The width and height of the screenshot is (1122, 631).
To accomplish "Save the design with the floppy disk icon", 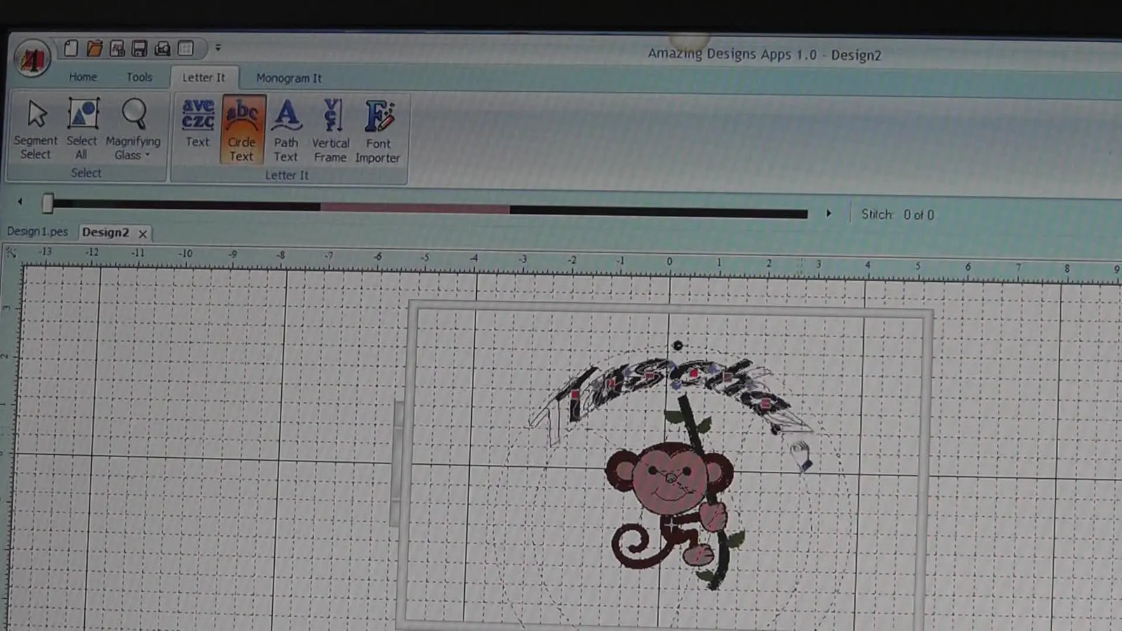I will point(140,49).
